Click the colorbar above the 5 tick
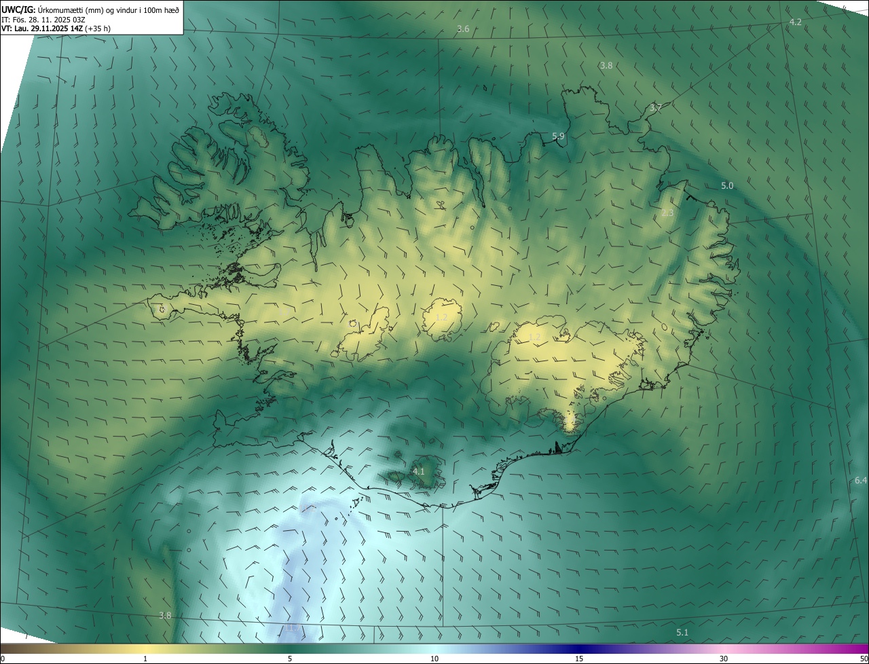869x664 pixels. coord(290,648)
